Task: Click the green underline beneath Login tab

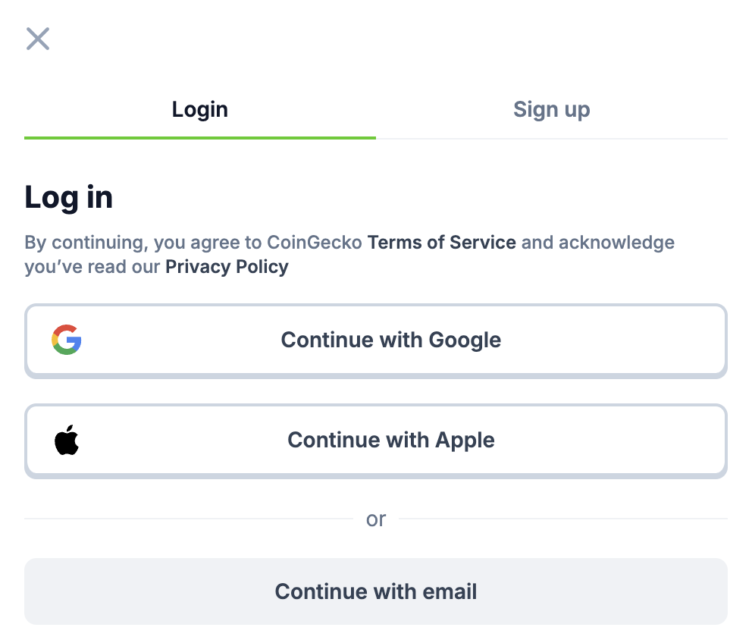Action: (200, 138)
